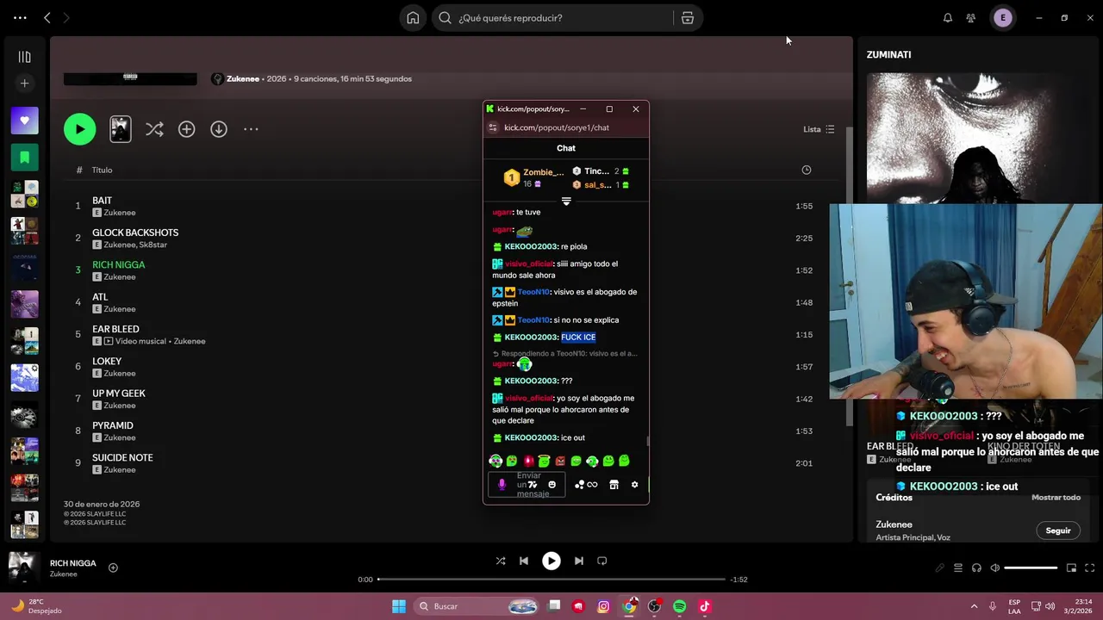The height and width of the screenshot is (620, 1103).
Task: Click Mostrar todo in Créditos
Action: [1056, 498]
